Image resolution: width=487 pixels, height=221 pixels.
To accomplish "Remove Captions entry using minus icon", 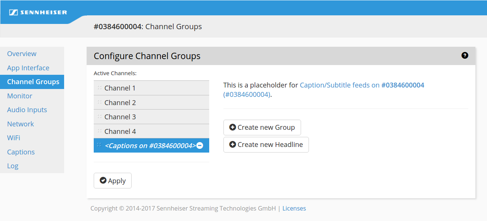I will tap(200, 145).
